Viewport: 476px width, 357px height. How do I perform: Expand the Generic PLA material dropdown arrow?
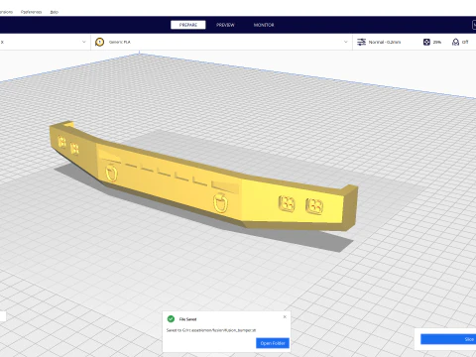(346, 42)
